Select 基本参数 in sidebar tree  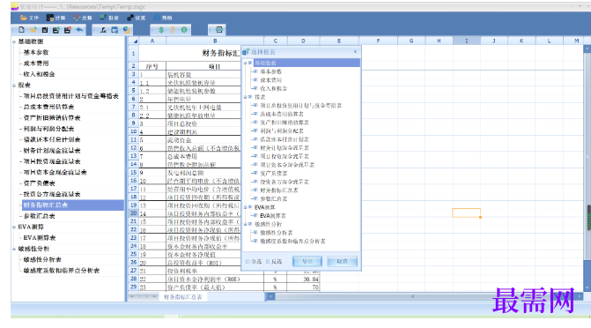tap(36, 52)
